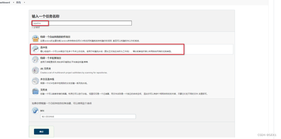This screenshot has height=139, width=281.
Task: Open the 所有 breadcrumb link
Action: coord(19,2)
